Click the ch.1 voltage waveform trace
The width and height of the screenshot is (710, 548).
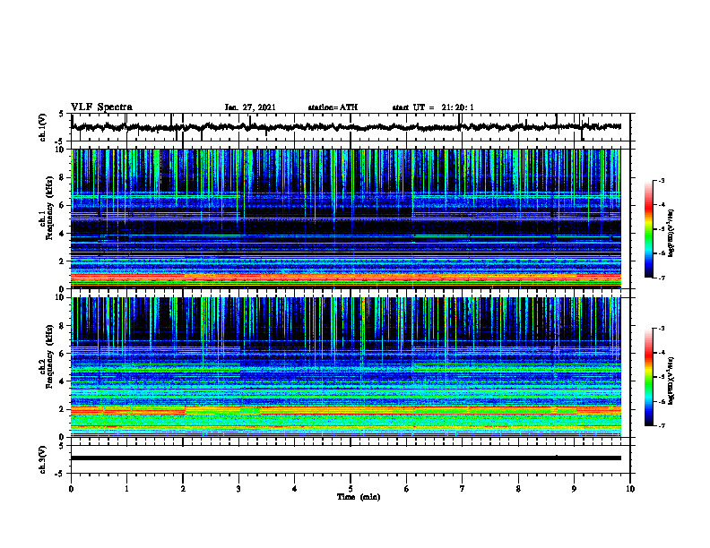pyautogui.click(x=346, y=127)
